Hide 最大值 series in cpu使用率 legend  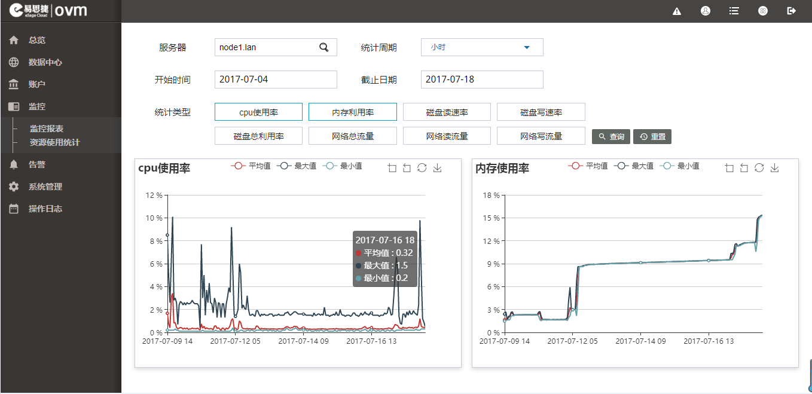point(297,166)
